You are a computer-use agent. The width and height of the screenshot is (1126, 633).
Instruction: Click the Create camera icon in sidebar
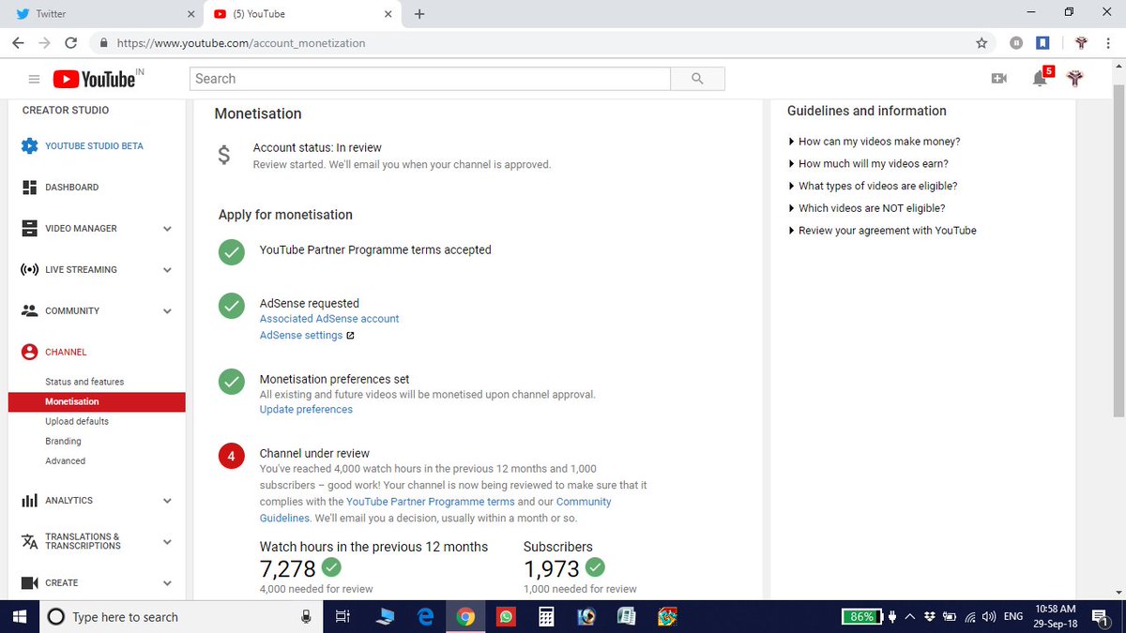pyautogui.click(x=29, y=582)
